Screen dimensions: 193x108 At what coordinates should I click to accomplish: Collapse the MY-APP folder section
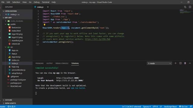click(17, 18)
